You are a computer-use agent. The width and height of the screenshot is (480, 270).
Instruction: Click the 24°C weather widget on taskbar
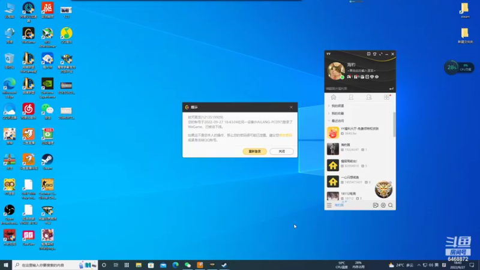(401, 265)
